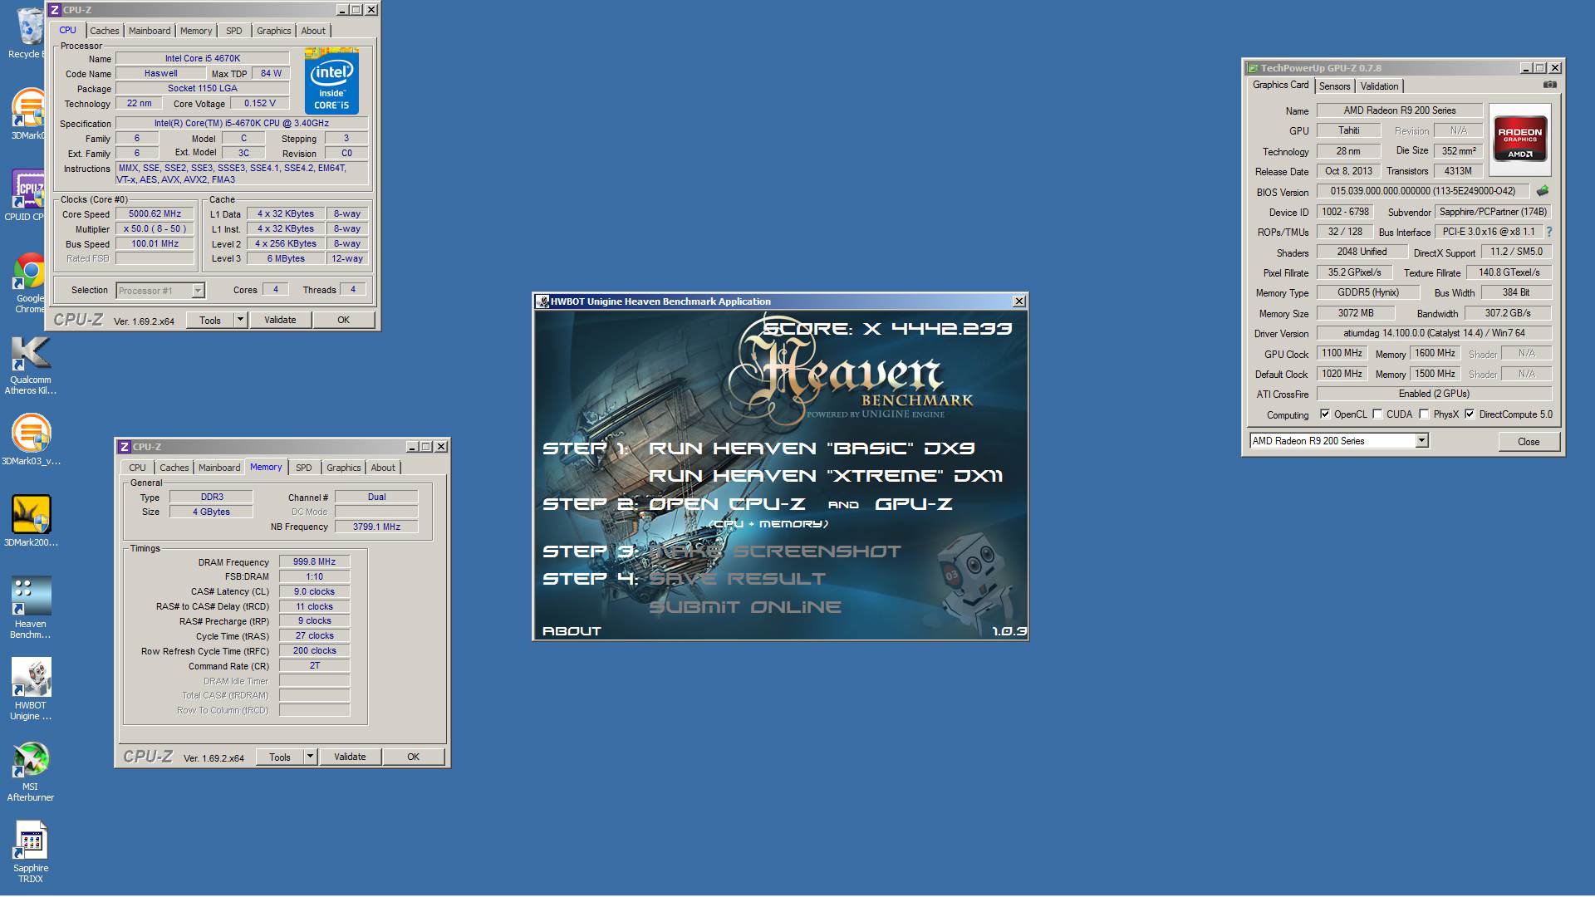Switch to the Validation tab in GPU-Z
The image size is (1595, 897).
pos(1379,86)
